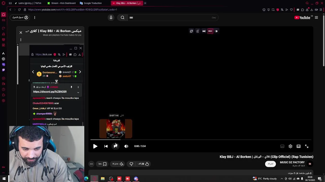Open a new browser tab
The height and width of the screenshot is (182, 325).
coord(145,3)
